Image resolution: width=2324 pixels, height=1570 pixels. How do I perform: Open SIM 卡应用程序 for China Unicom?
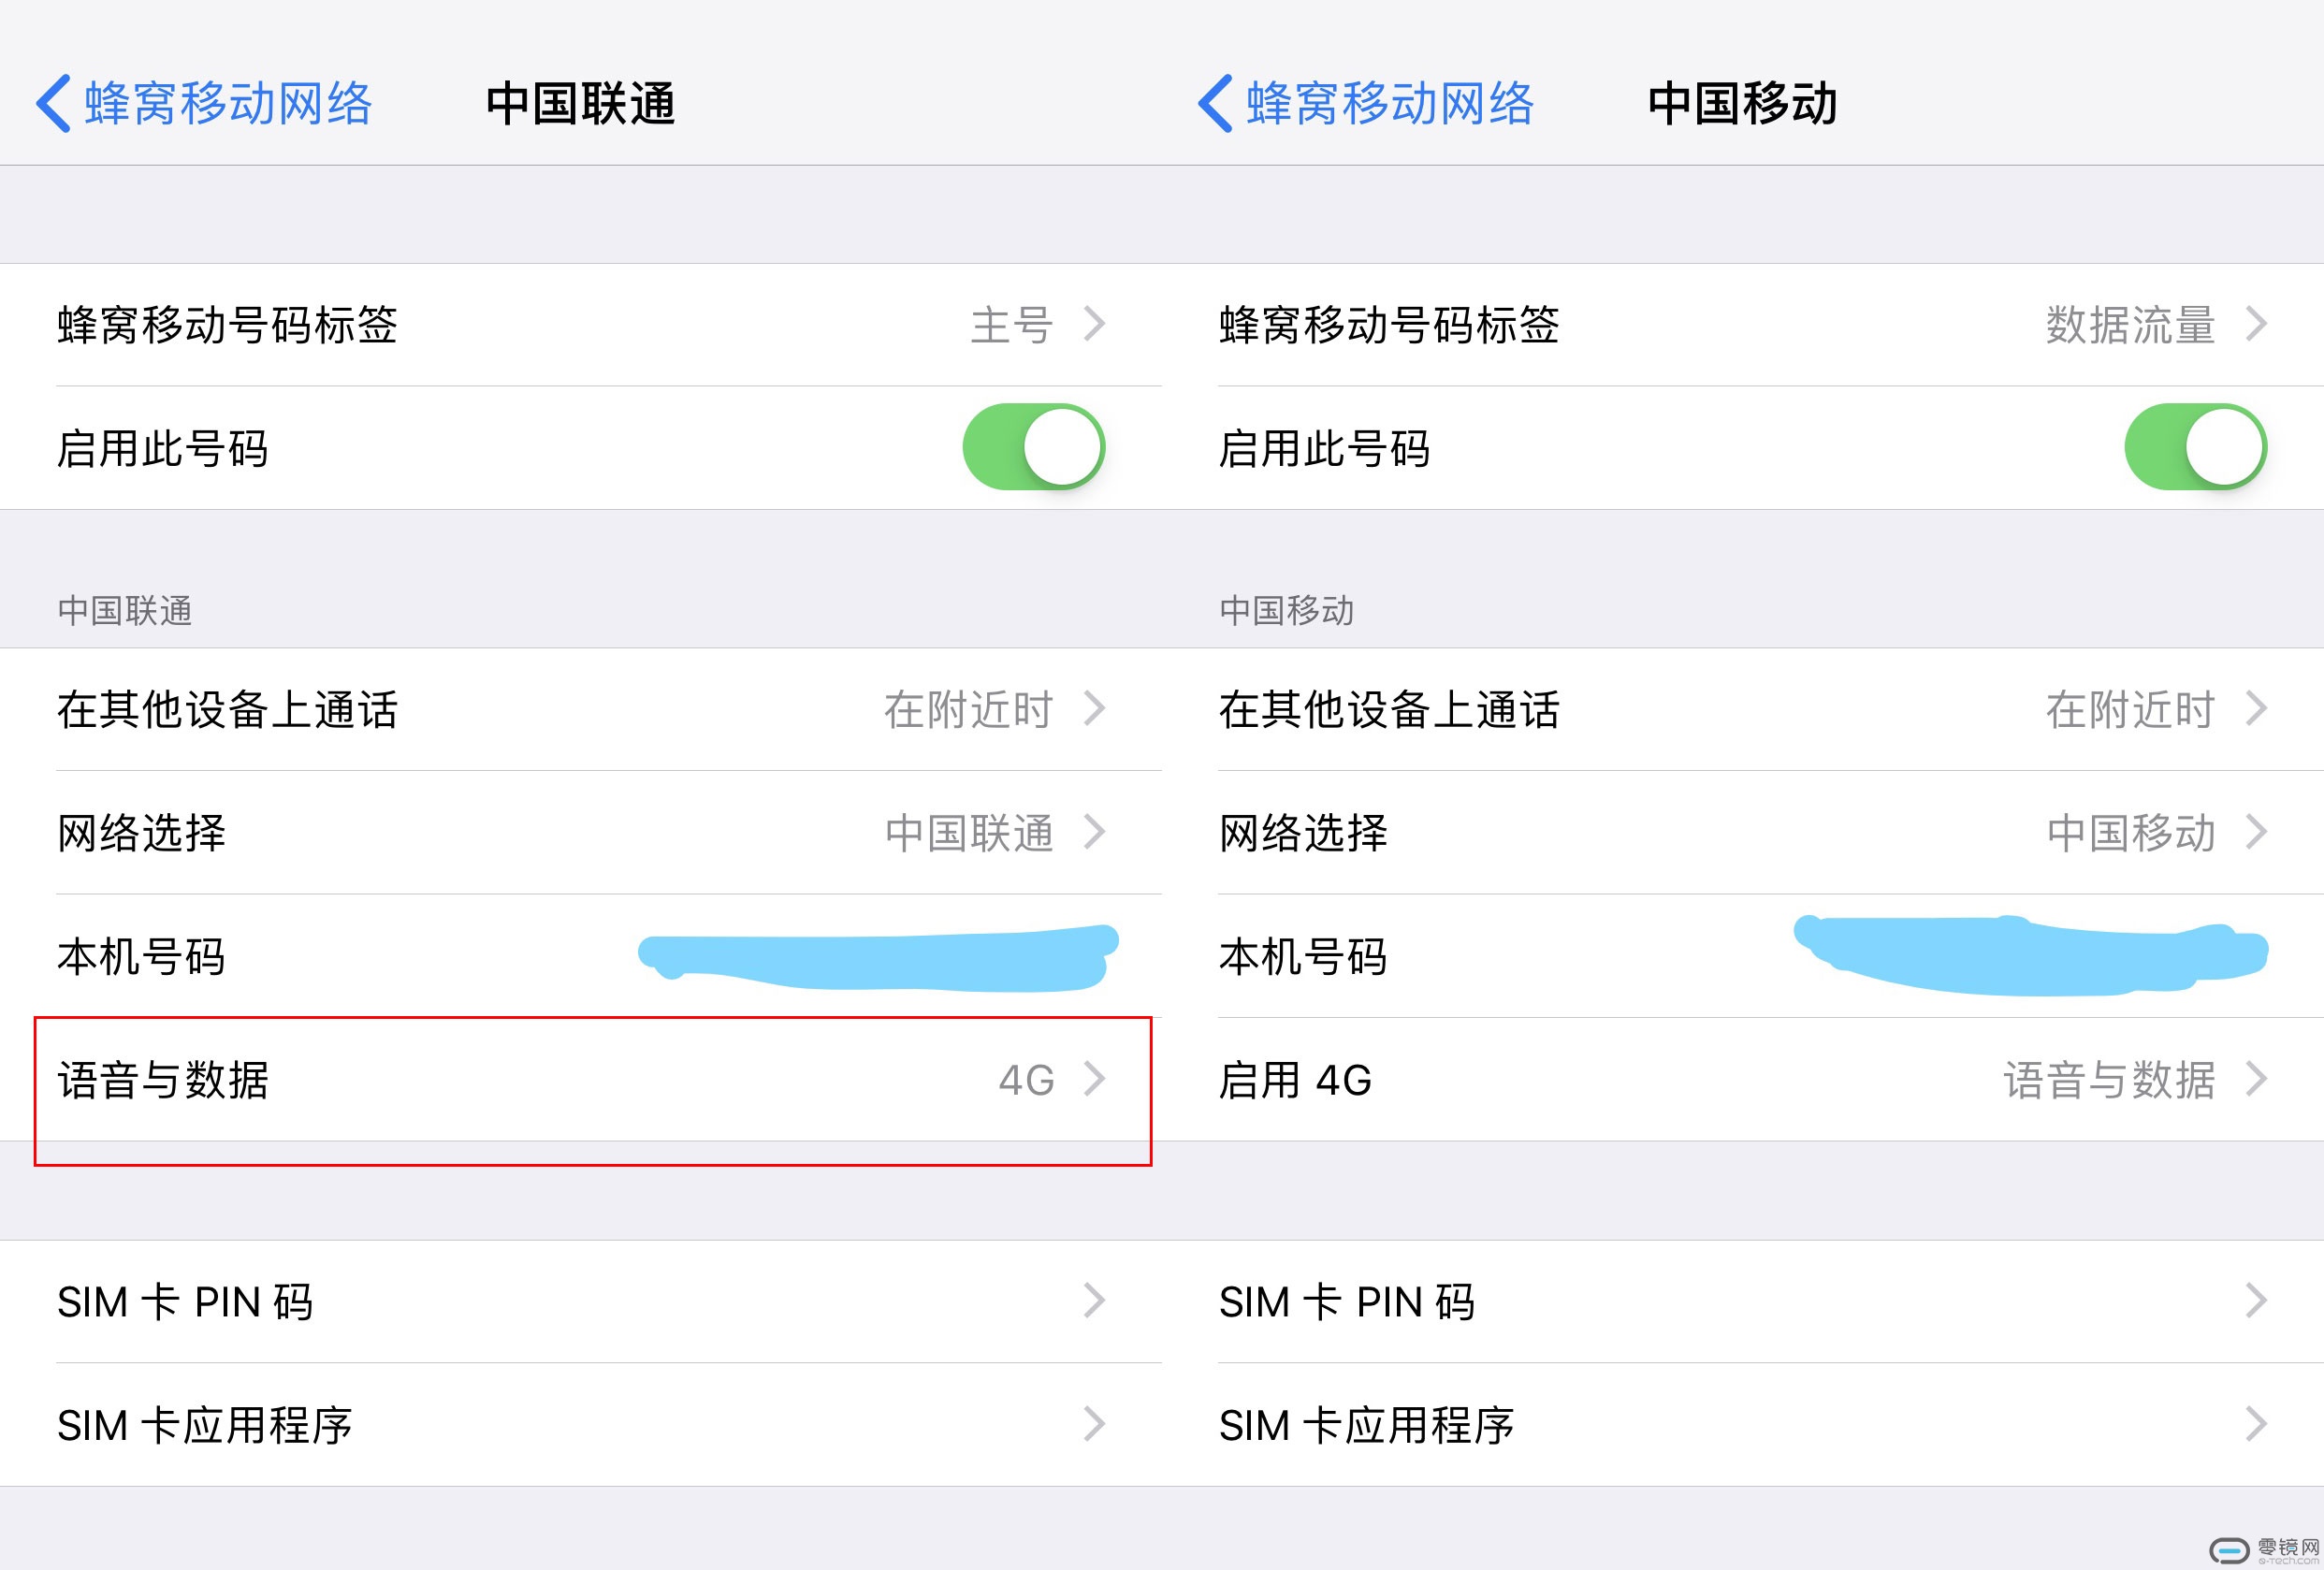(x=581, y=1425)
